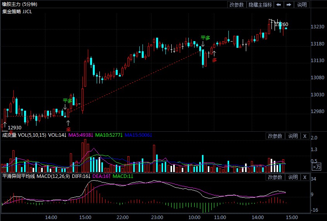327x221 pixels.
Task: Click the 13260 high price label
Action: pos(281,24)
